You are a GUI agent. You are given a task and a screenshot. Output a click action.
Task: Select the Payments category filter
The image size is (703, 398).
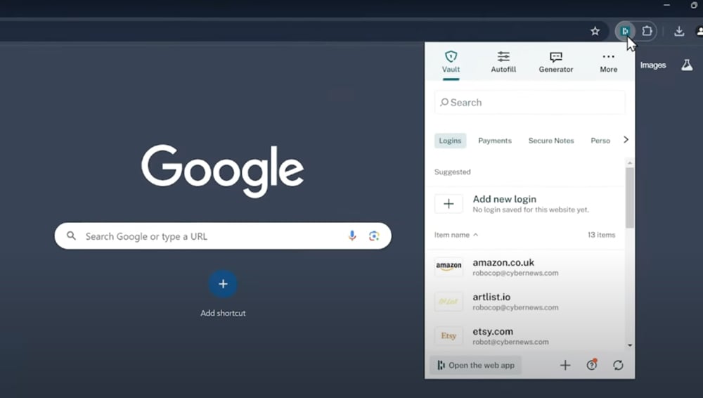coord(494,141)
